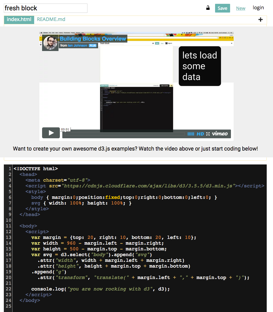Image resolution: width=273 pixels, height=312 pixels.
Task: Toggle HD quality on the video player
Action: tap(200, 134)
